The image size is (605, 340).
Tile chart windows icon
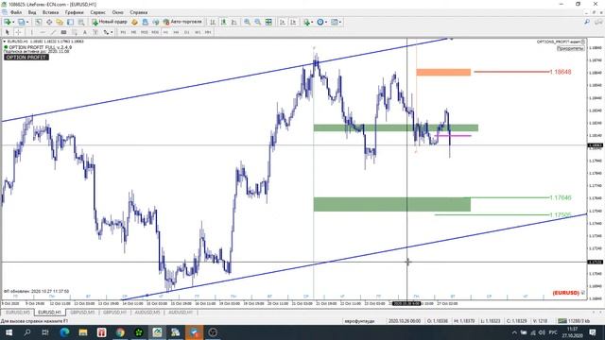[x=268, y=23]
